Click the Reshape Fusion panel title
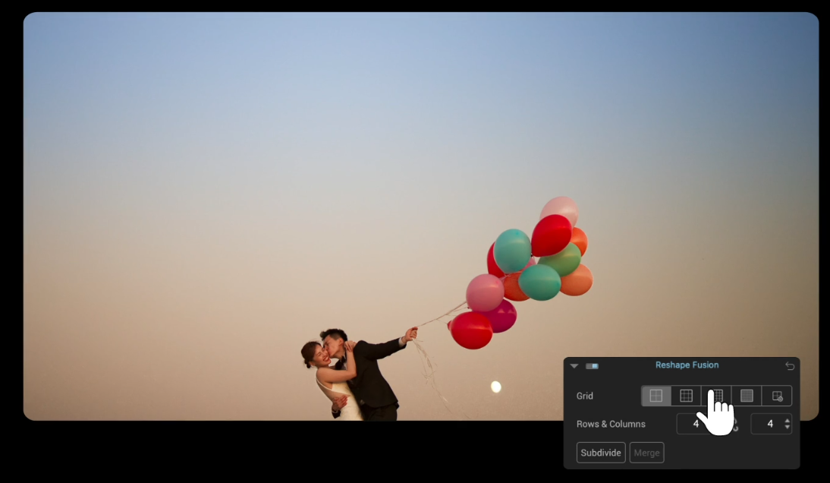830x483 pixels. [687, 365]
